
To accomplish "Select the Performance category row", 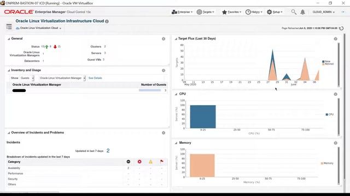I will [87, 174].
